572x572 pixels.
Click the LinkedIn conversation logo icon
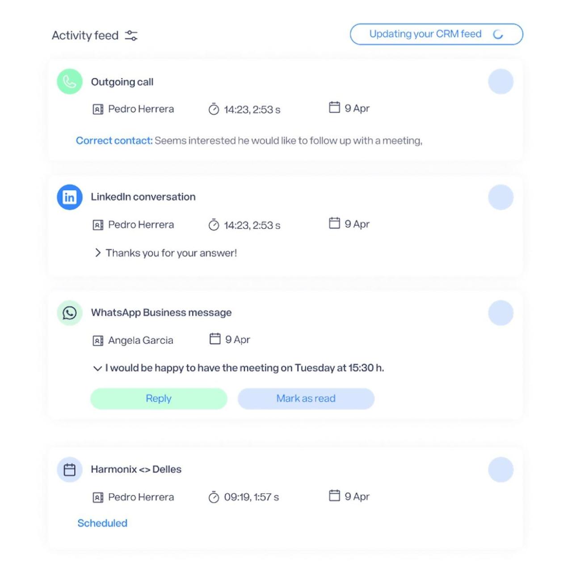tap(70, 197)
